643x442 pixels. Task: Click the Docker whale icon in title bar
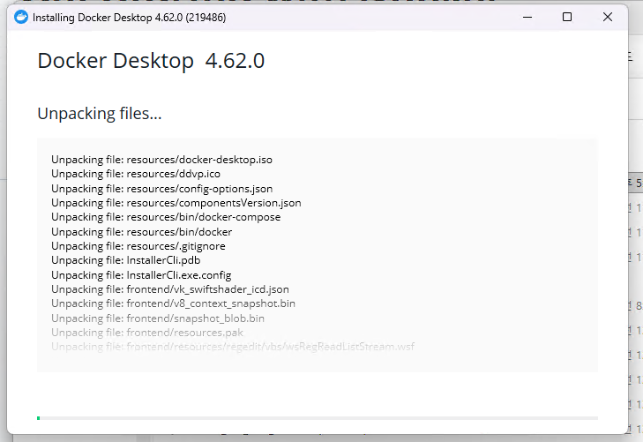tap(21, 18)
